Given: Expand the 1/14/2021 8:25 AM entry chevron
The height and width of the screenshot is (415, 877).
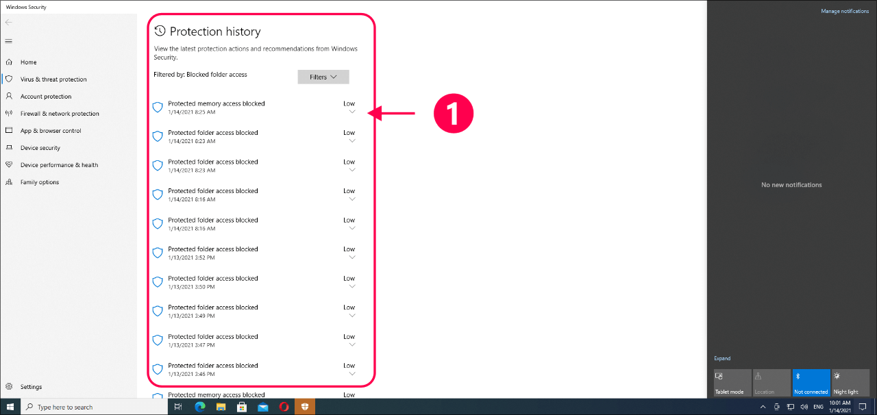Looking at the screenshot, I should (352, 112).
